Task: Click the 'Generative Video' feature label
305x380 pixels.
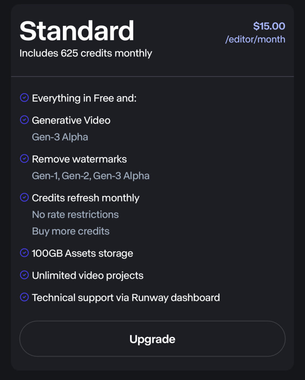Action: click(71, 120)
